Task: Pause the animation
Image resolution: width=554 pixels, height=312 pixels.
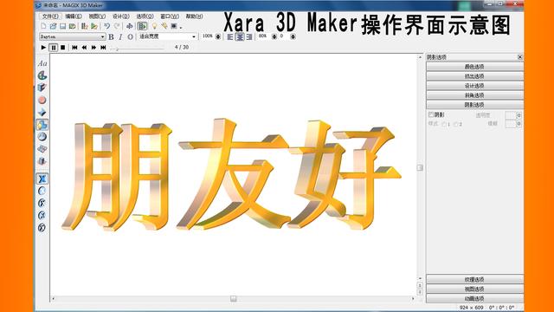Action: 54,47
